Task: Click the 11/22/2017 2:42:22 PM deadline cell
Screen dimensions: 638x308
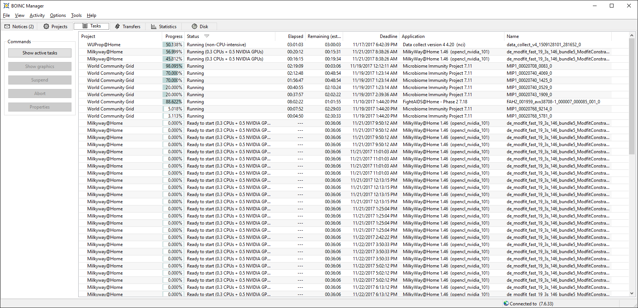Action: click(375, 237)
